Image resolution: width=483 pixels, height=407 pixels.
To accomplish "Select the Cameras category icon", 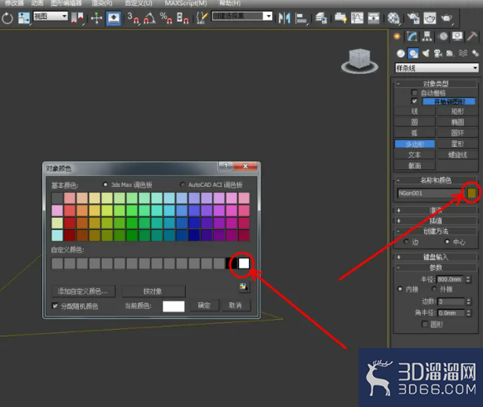I will tap(437, 53).
